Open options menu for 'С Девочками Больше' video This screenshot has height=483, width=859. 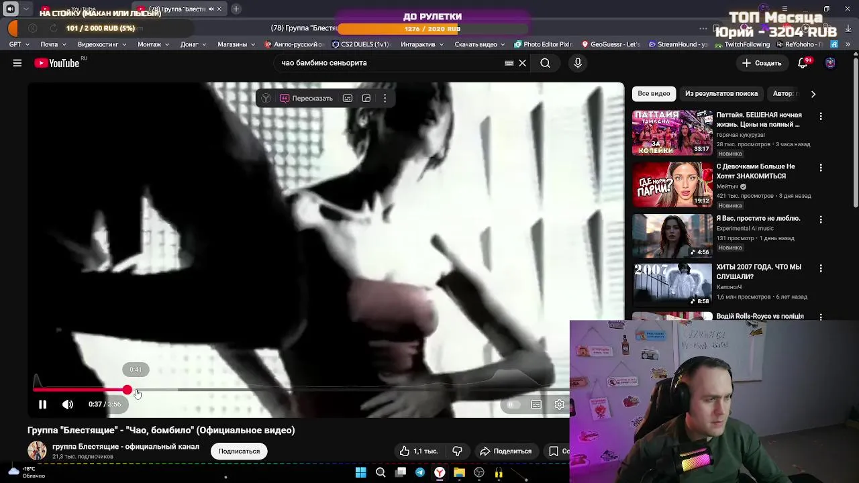click(820, 168)
